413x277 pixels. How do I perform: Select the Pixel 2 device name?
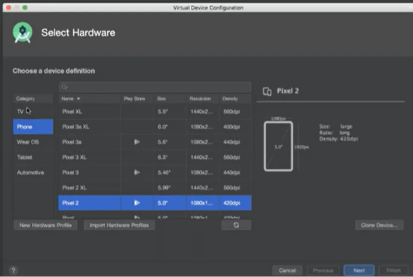(x=71, y=203)
